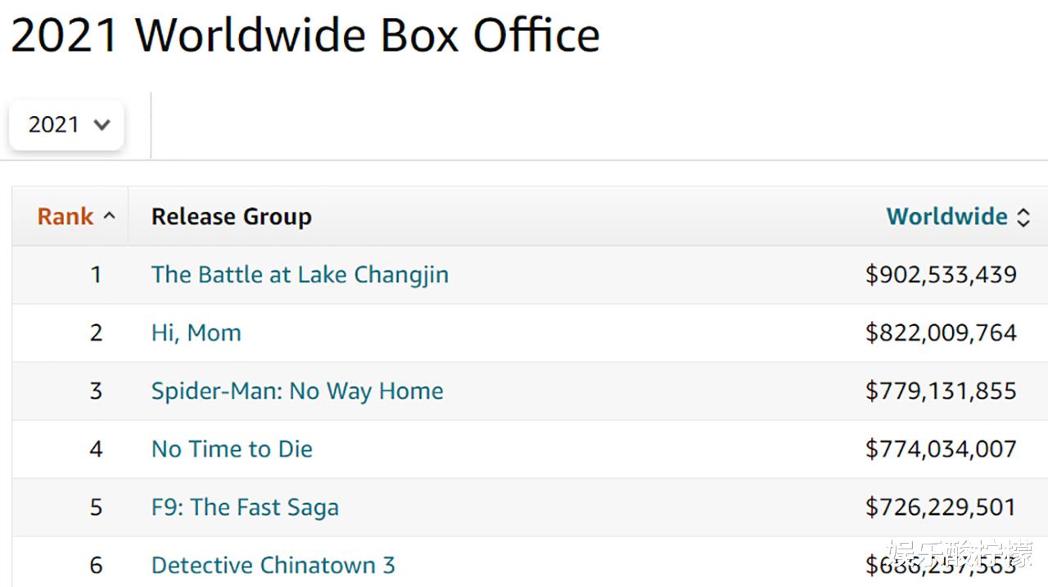The height and width of the screenshot is (587, 1048).
Task: Open The Battle at Lake Changjin link
Action: coord(300,275)
